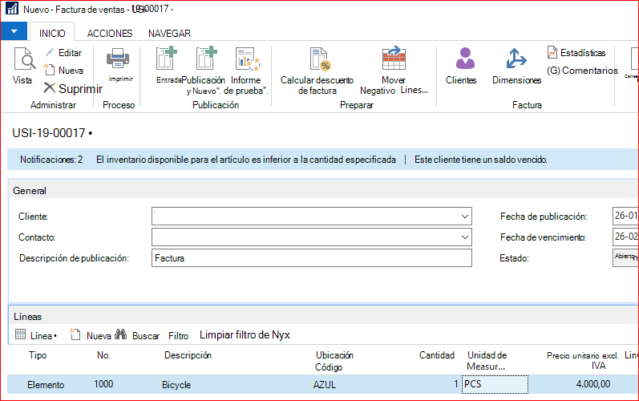Screen dimensions: 639x401
Task: Click the Fecha de publicación date field
Action: (625, 216)
